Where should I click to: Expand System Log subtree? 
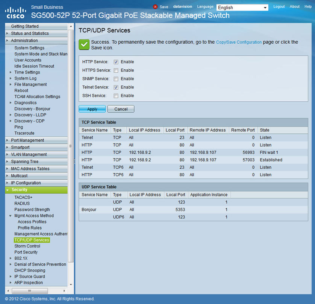[x=11, y=78]
